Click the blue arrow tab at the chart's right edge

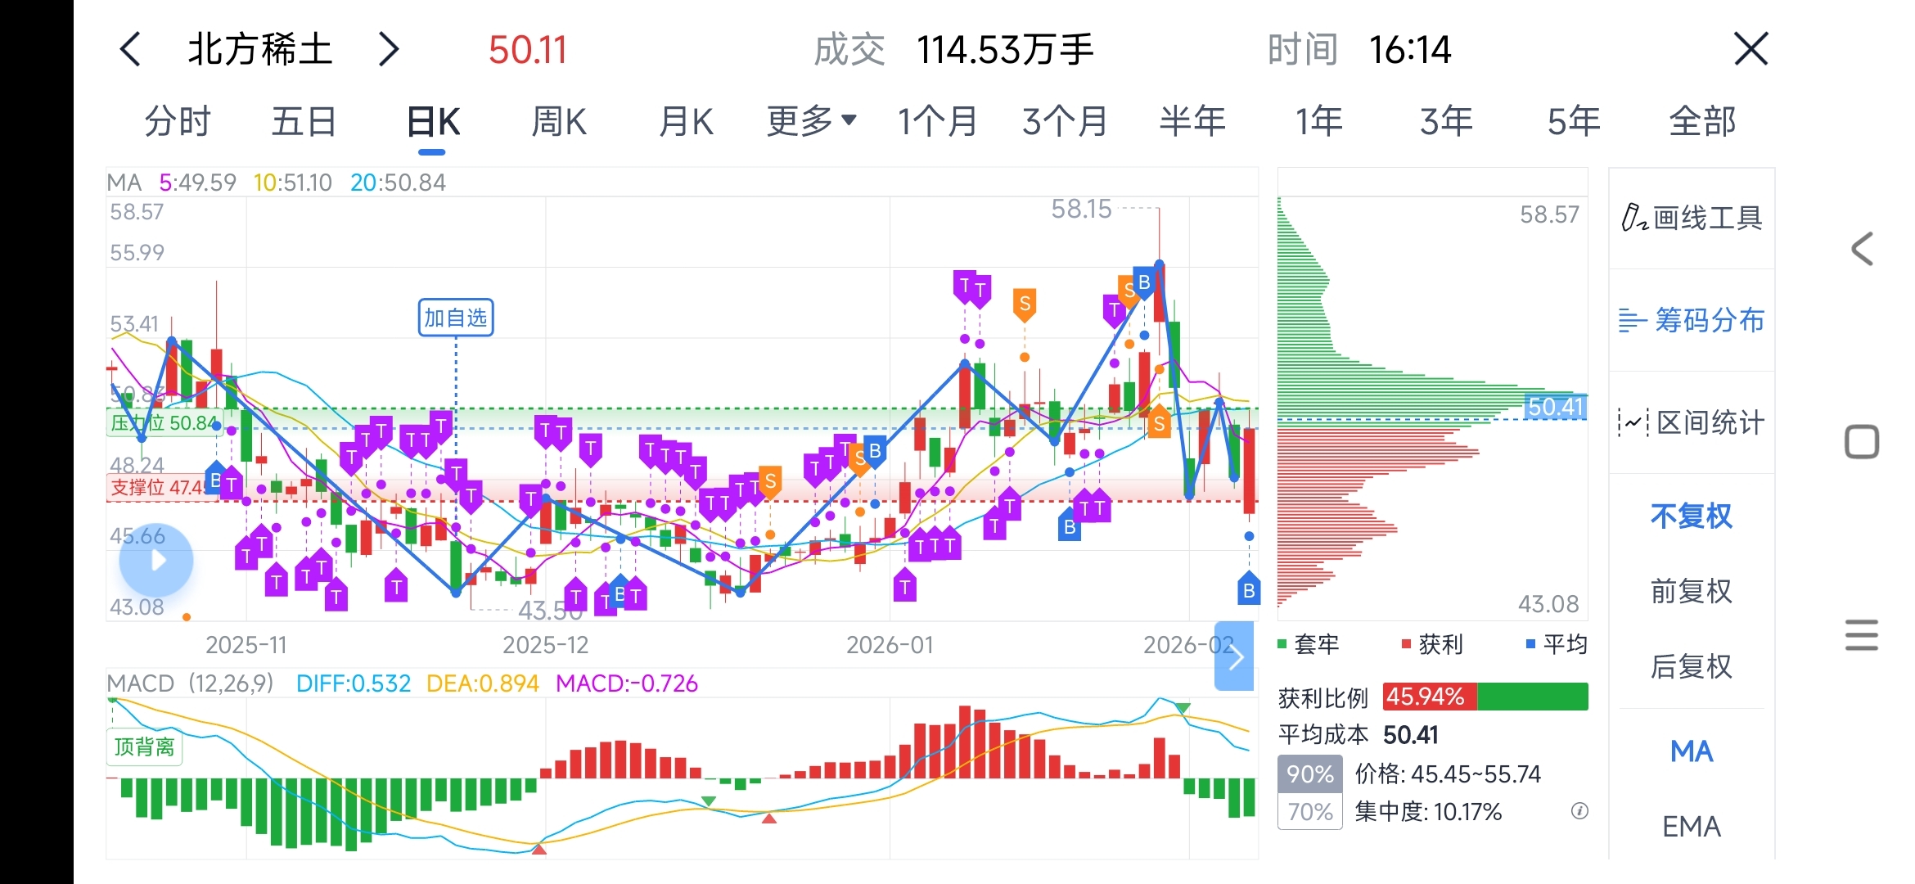coord(1235,656)
